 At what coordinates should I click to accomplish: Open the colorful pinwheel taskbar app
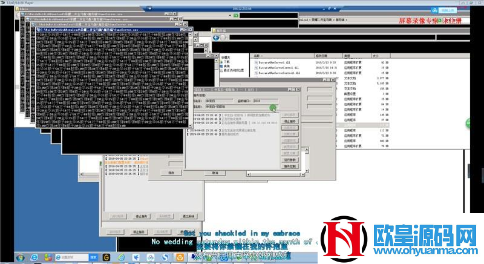(x=48, y=257)
